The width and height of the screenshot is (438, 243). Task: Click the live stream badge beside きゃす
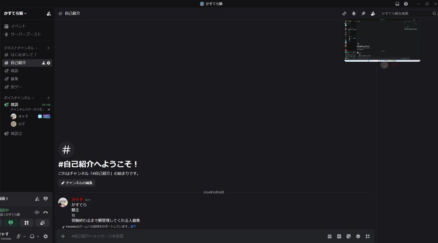[x=46, y=116]
